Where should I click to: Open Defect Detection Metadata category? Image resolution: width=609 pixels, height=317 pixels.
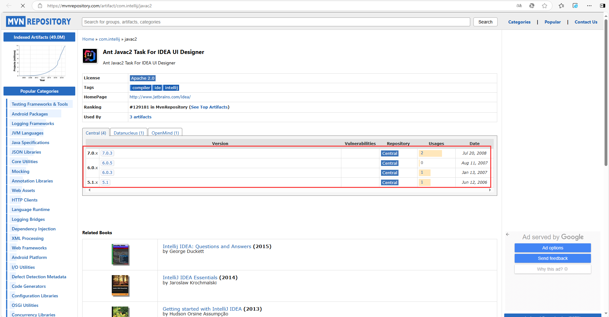tap(39, 277)
